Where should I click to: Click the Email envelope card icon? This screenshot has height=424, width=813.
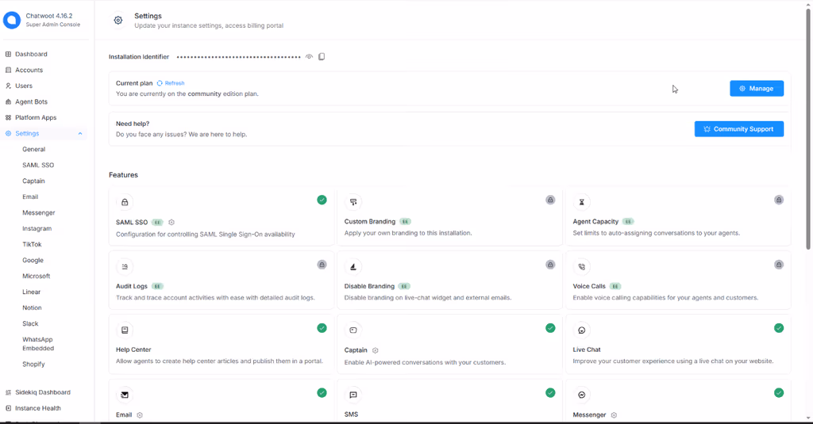tap(125, 395)
